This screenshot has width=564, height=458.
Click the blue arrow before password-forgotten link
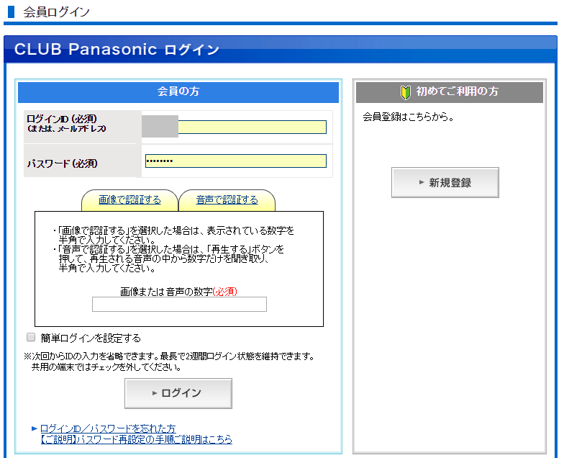35,428
